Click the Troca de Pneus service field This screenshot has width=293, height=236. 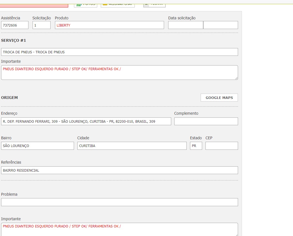tap(119, 52)
